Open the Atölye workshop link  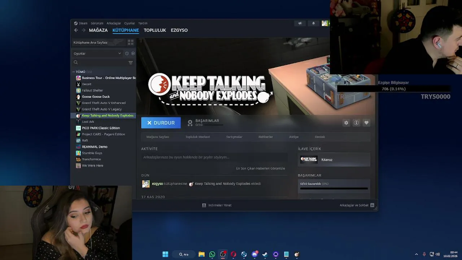point(294,137)
